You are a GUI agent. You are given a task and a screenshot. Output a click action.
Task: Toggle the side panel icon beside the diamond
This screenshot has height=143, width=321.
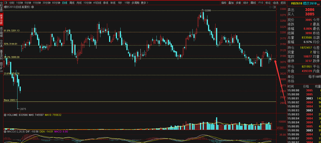(x=274, y=7)
